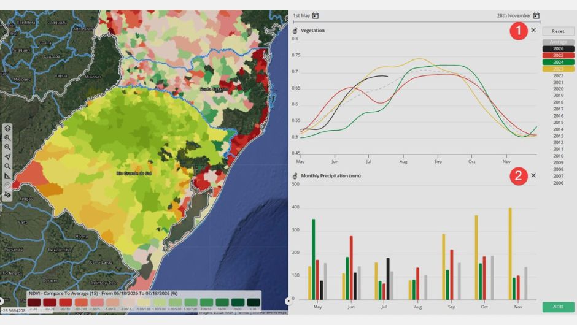Enable the 2021 year series
Screen dimensions: 577x325
coord(558,82)
